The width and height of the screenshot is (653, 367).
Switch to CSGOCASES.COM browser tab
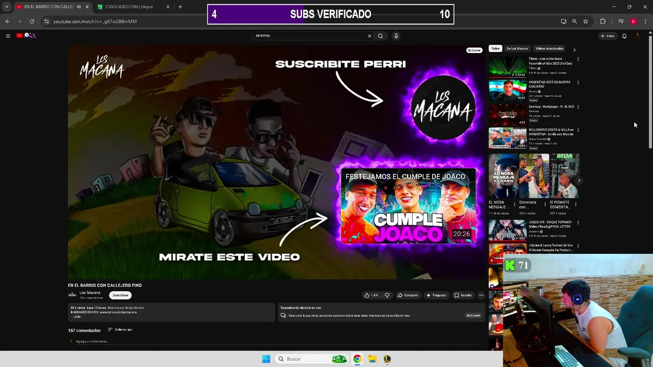[130, 7]
